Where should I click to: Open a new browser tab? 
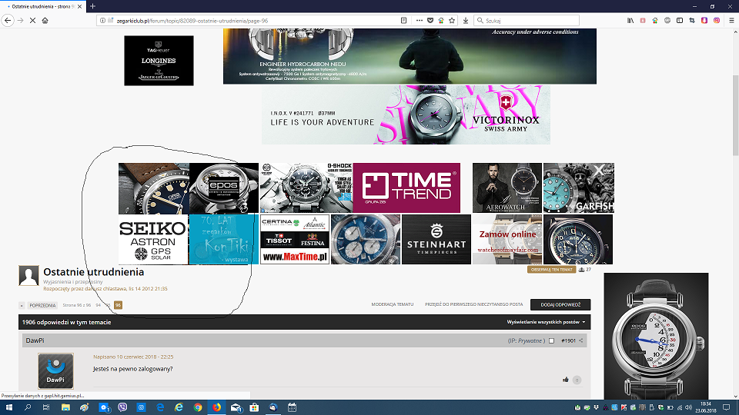pyautogui.click(x=92, y=6)
